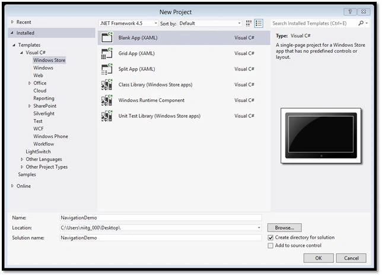Switch to medium icons list view

tap(259, 23)
